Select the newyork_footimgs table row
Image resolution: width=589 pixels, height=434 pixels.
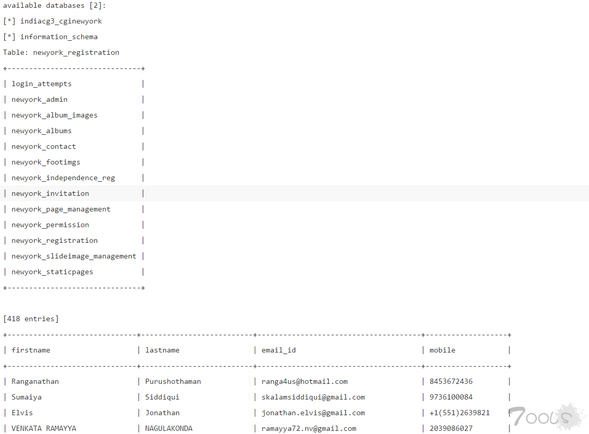[45, 162]
